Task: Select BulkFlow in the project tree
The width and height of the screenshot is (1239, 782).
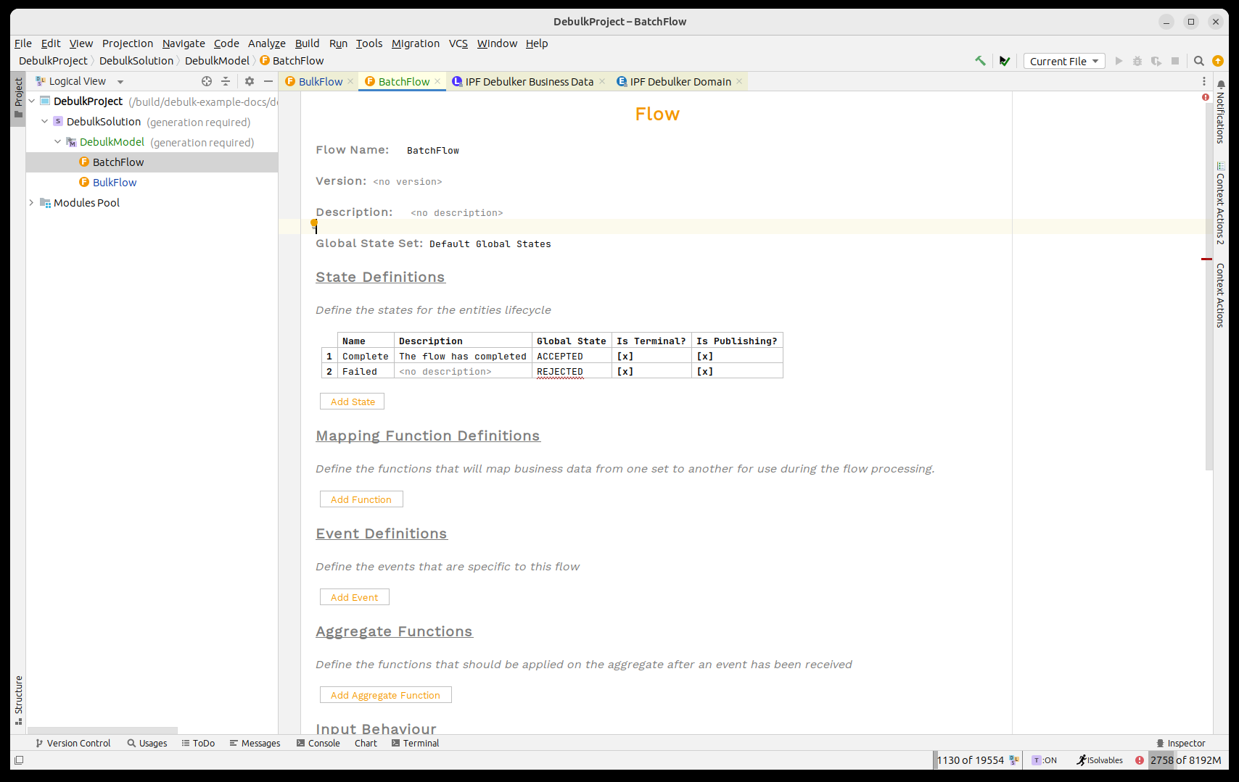Action: pos(115,183)
